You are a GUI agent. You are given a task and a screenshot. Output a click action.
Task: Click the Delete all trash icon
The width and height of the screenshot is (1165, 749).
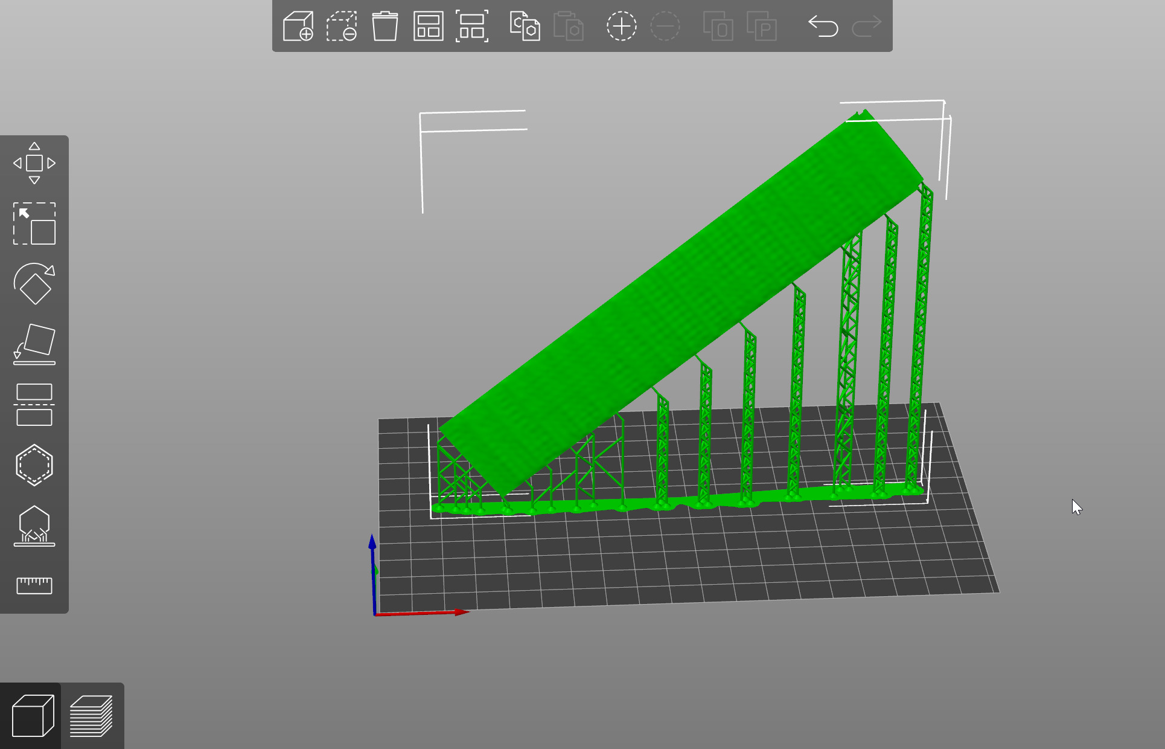[x=385, y=27]
